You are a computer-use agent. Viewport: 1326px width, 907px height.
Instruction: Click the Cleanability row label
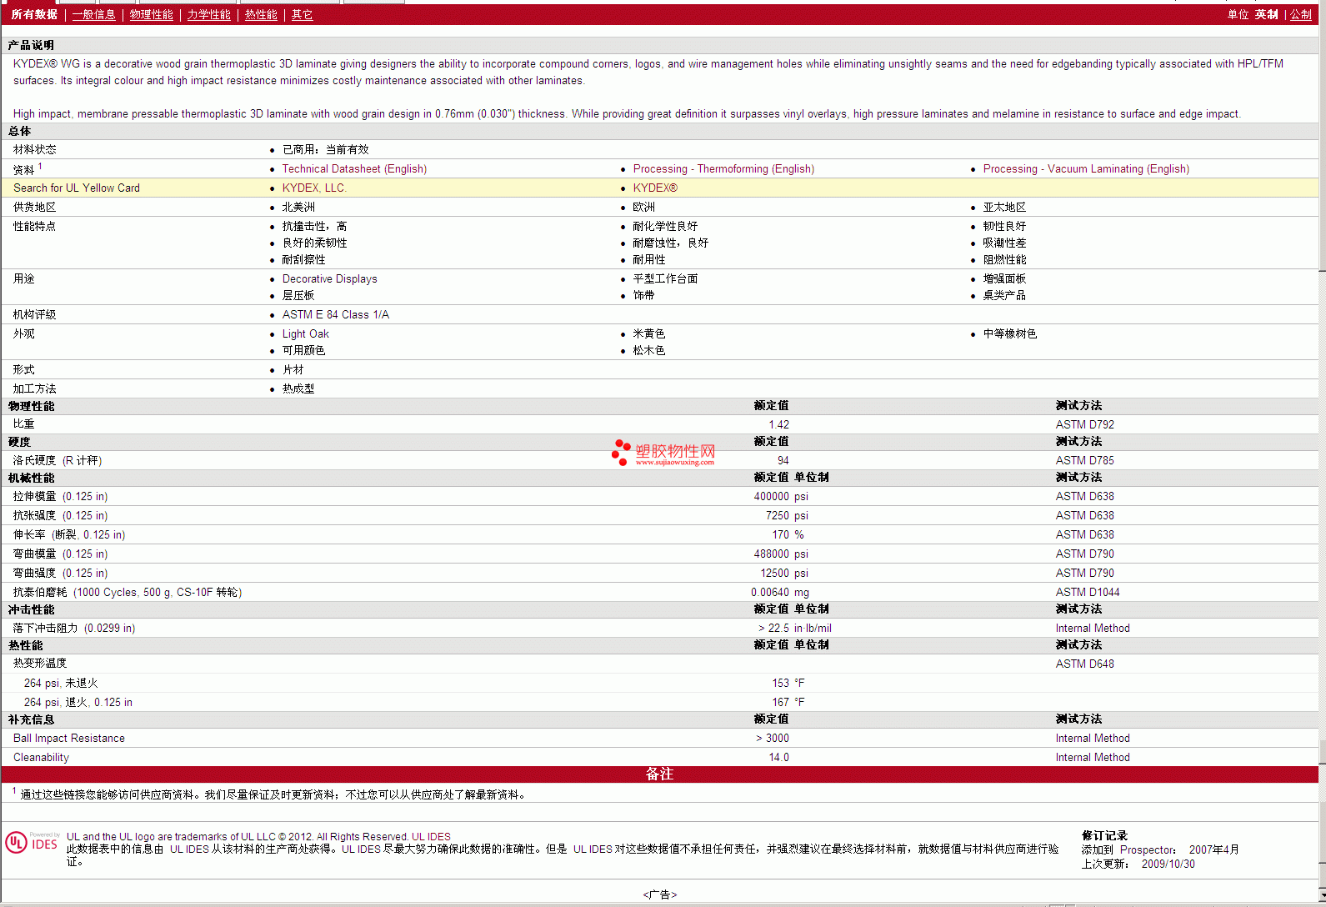click(41, 757)
